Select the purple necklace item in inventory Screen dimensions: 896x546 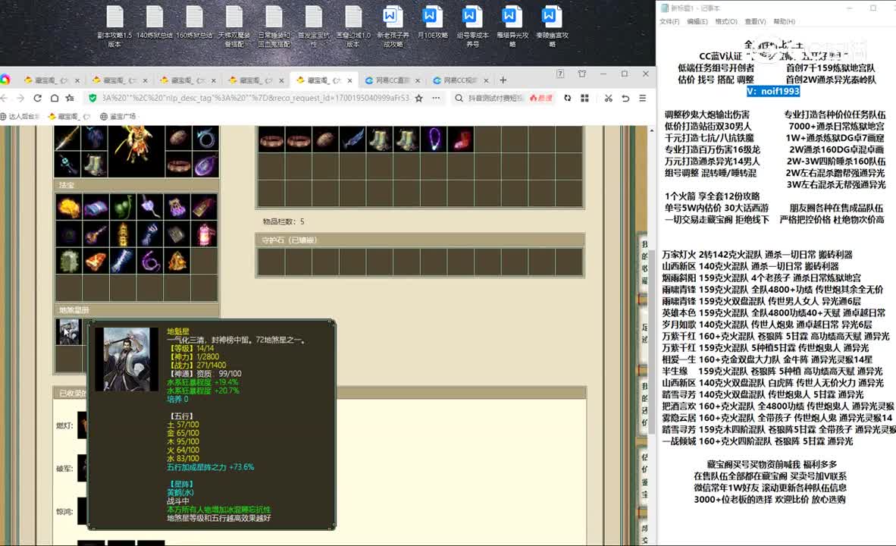(x=434, y=139)
